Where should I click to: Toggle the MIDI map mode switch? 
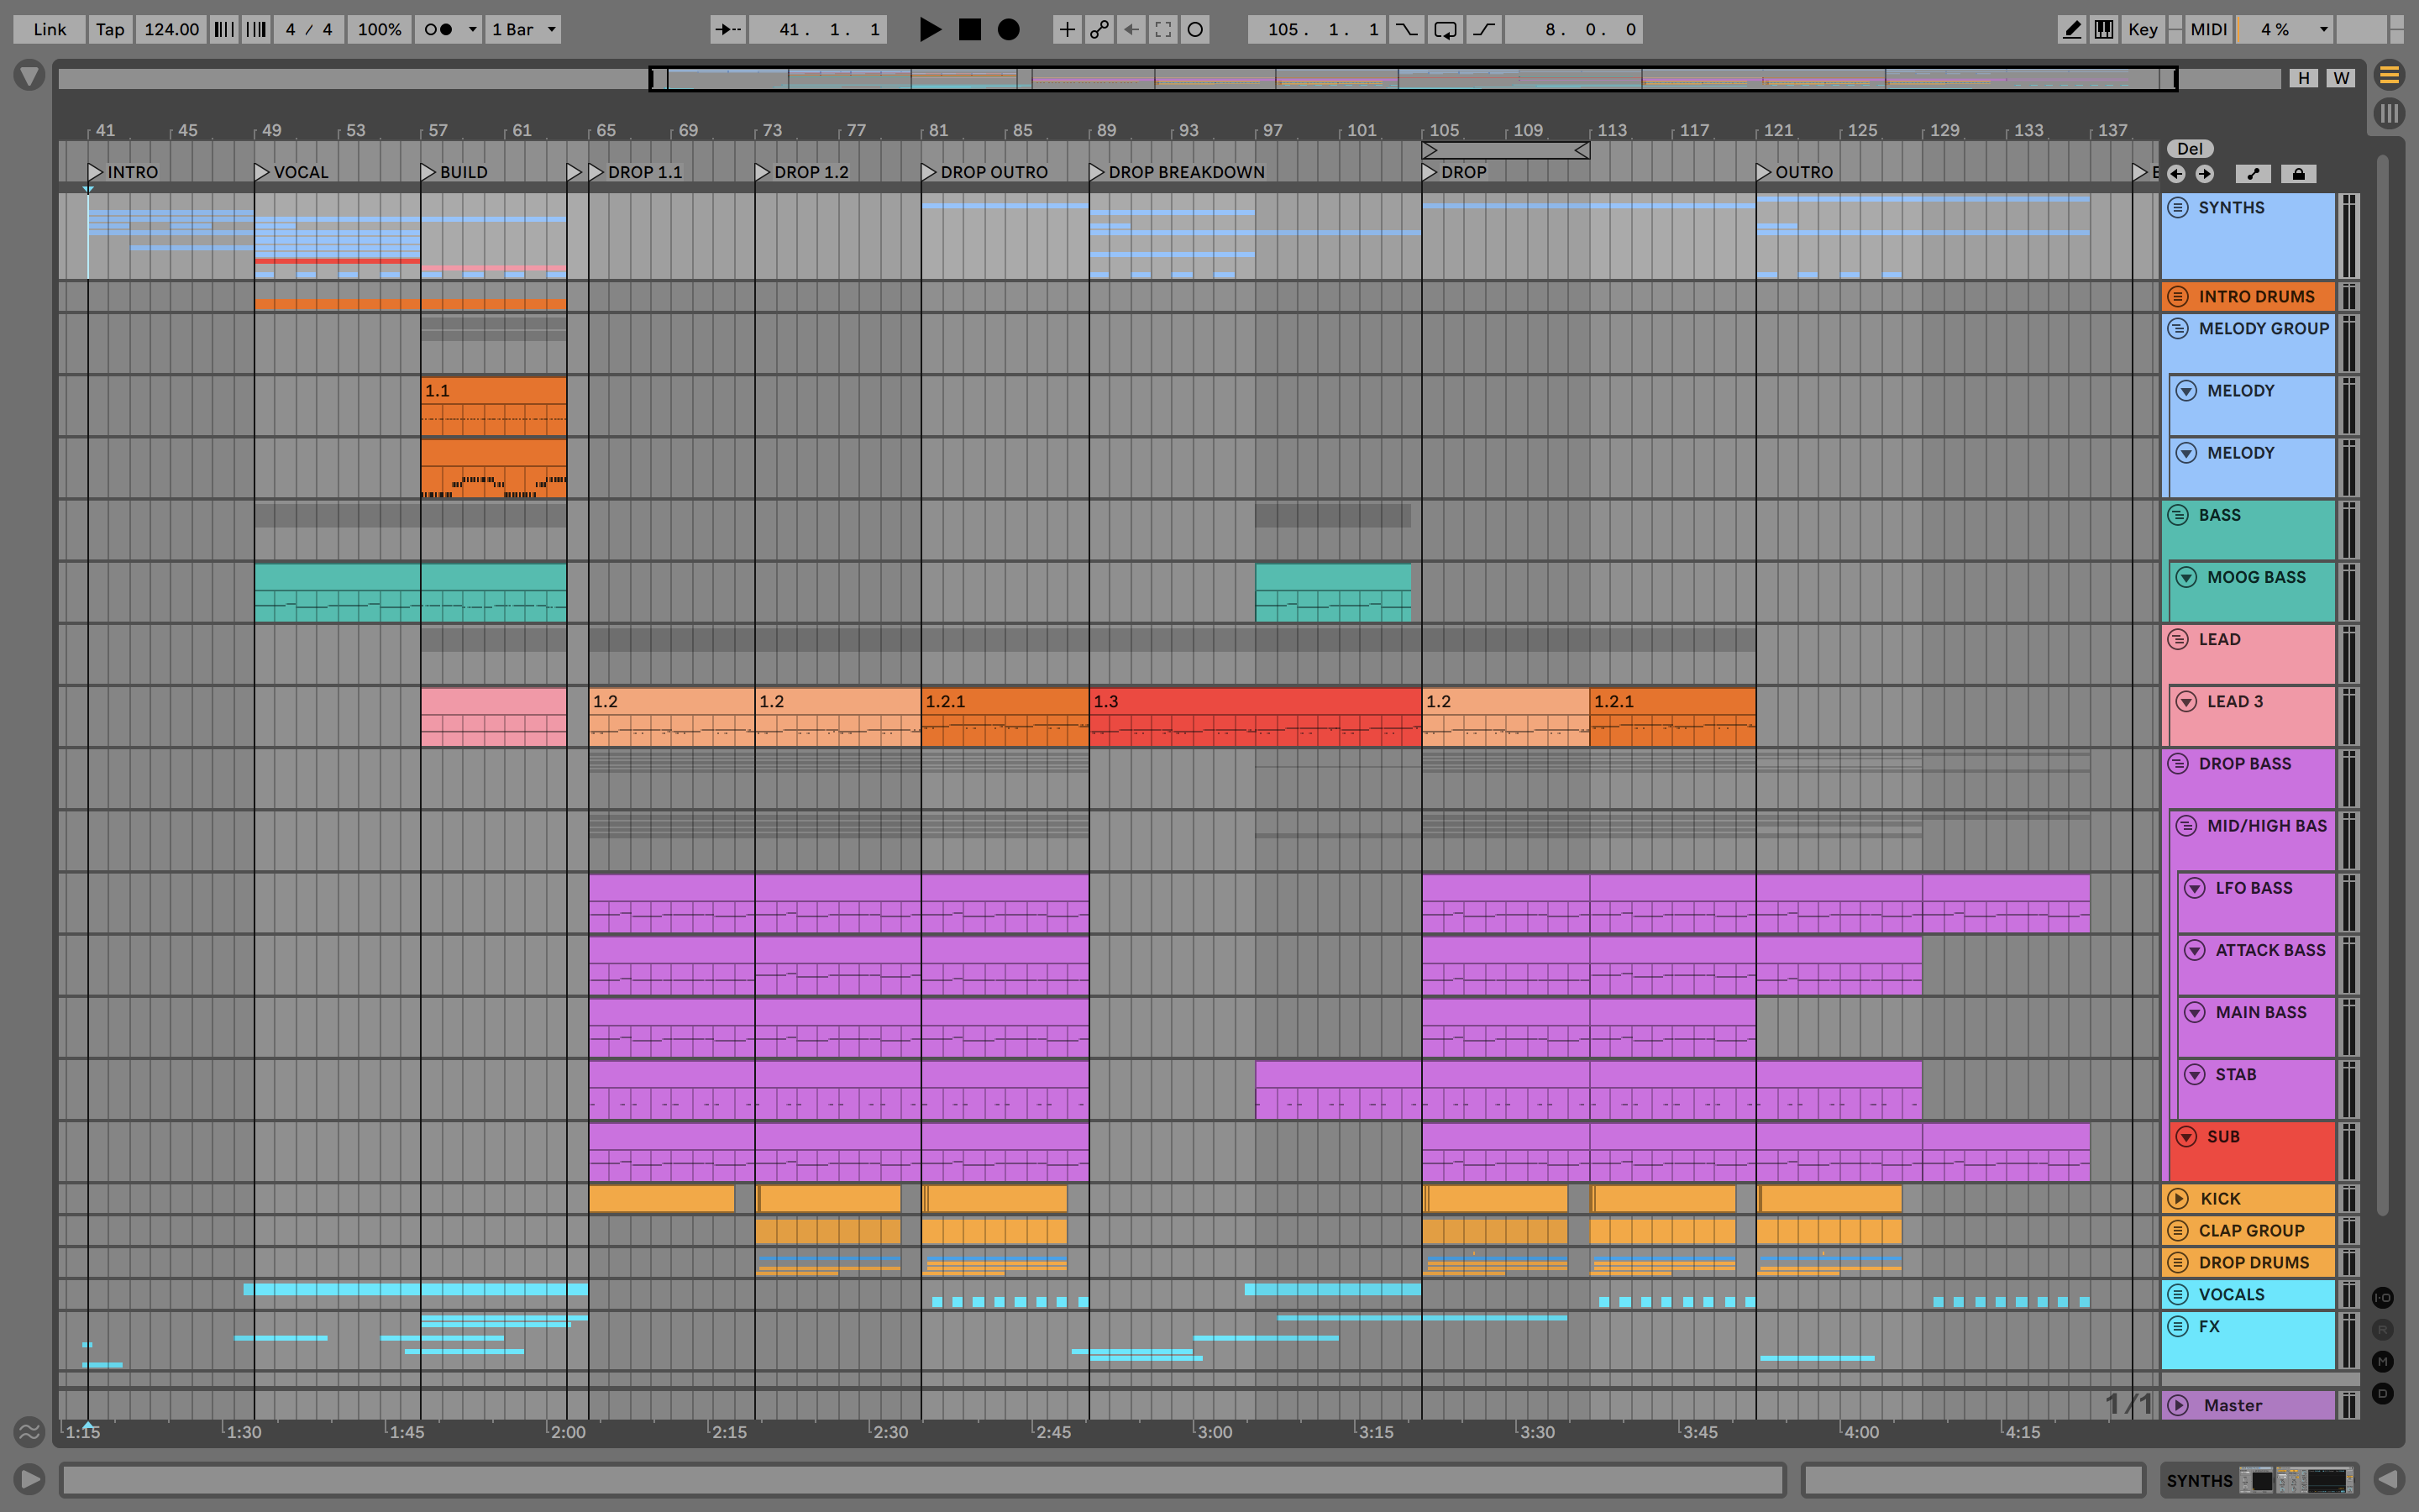[2207, 29]
